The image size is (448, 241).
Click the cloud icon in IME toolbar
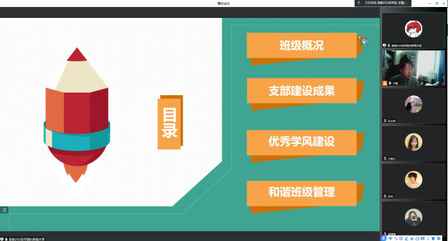pos(417,238)
